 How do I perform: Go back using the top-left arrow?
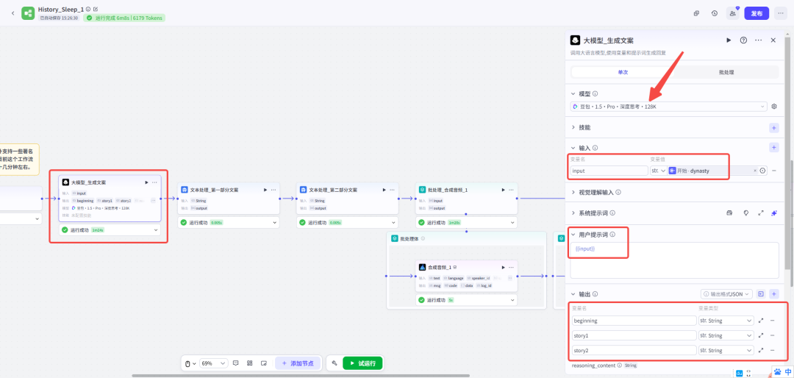click(x=12, y=13)
